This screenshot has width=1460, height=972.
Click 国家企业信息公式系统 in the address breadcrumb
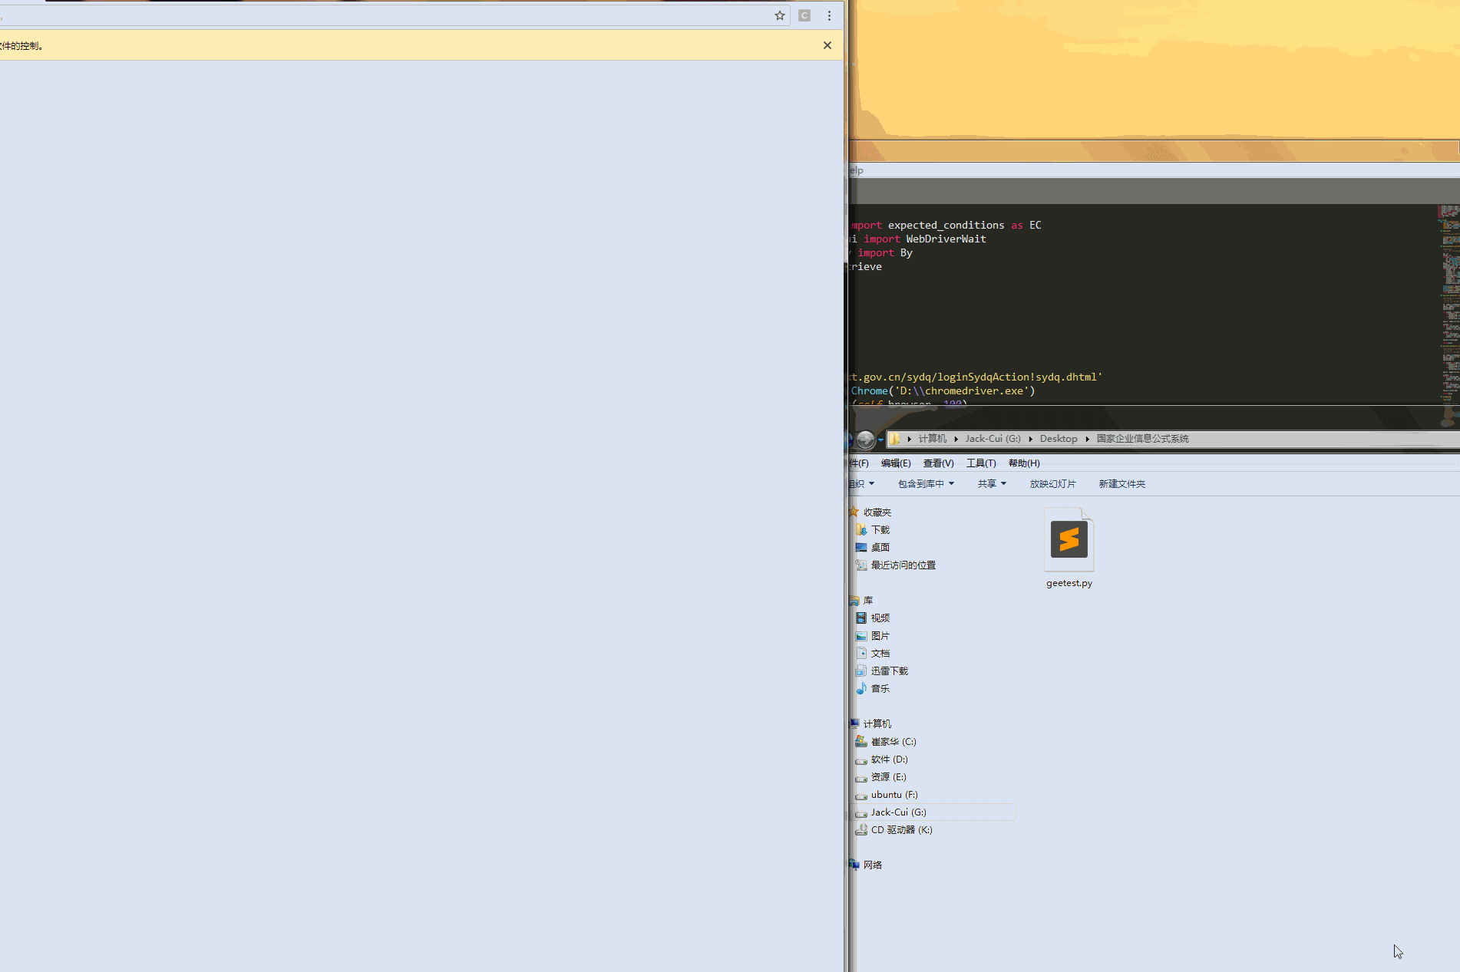coord(1142,439)
